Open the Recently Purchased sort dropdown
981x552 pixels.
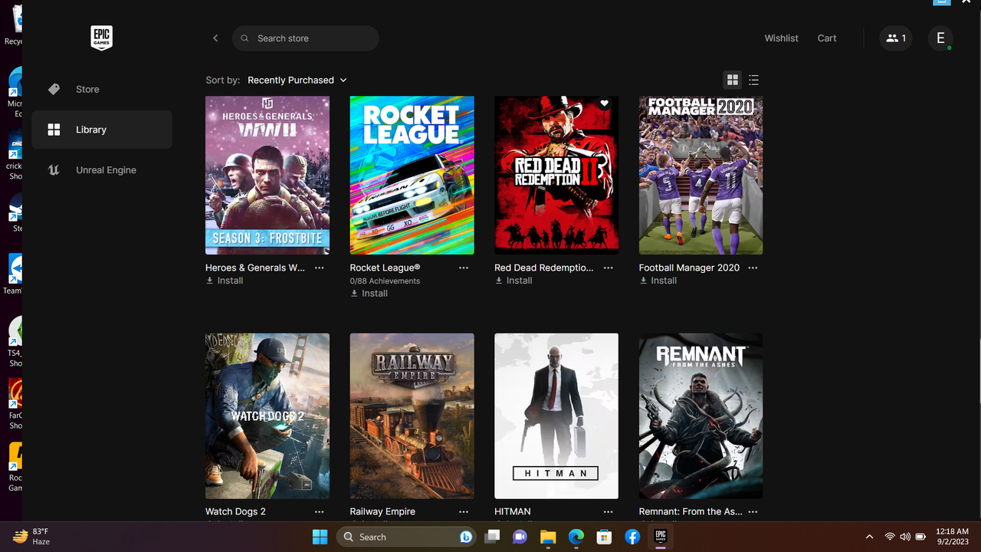(297, 80)
